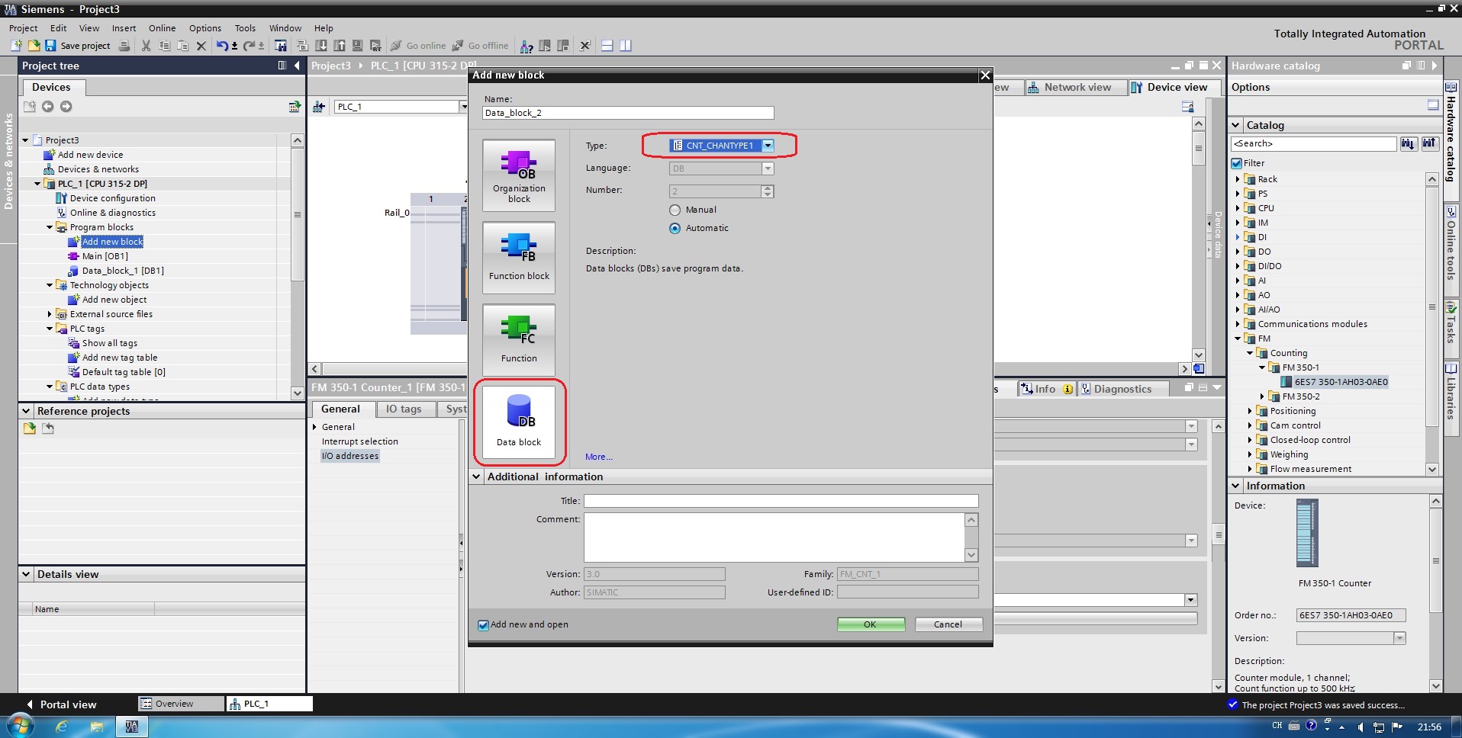The height and width of the screenshot is (738, 1462).
Task: Click the search down icon in Hardware catalog
Action: tap(1409, 143)
